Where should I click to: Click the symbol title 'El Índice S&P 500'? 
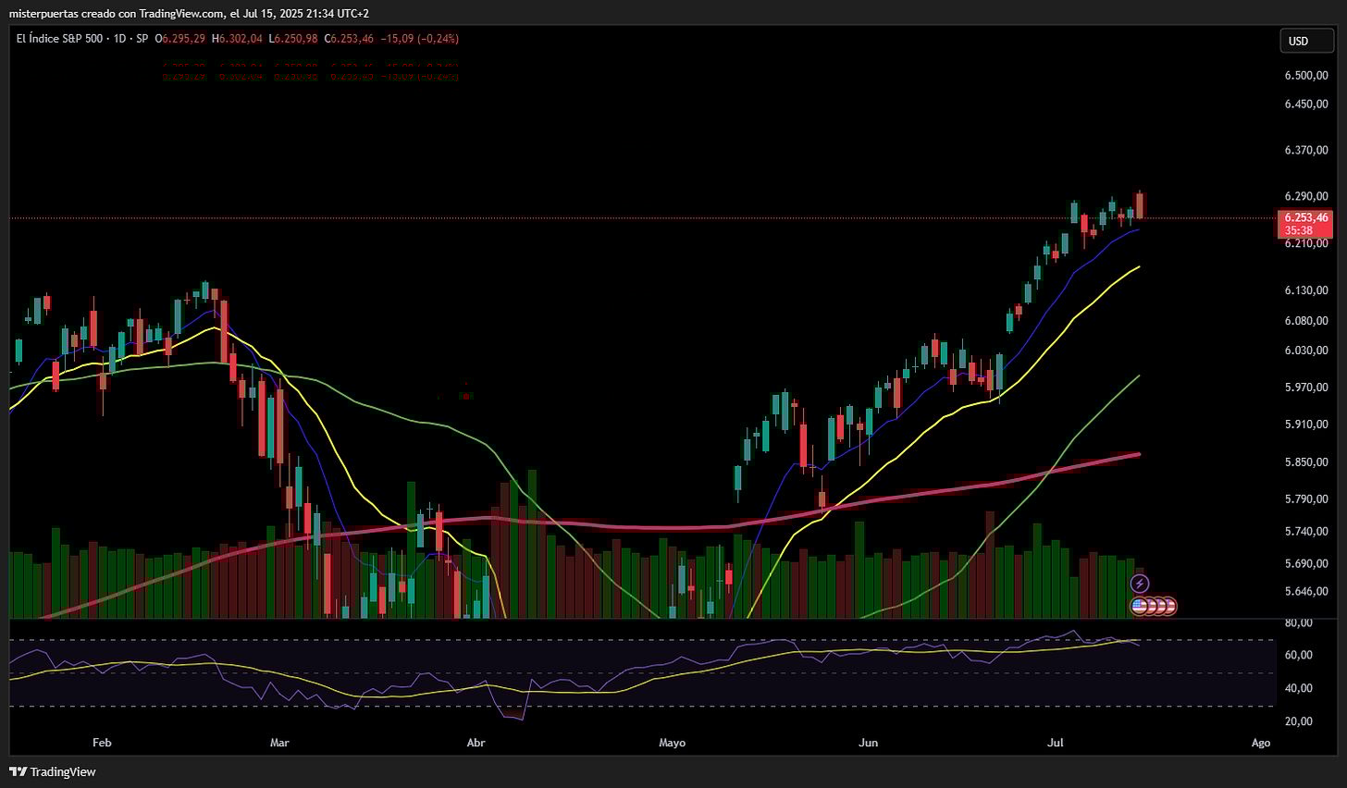pos(61,39)
